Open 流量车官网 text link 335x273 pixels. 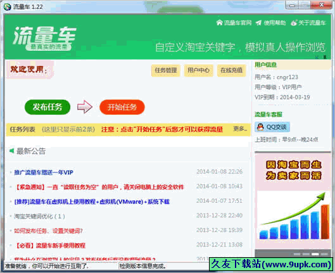(237, 23)
